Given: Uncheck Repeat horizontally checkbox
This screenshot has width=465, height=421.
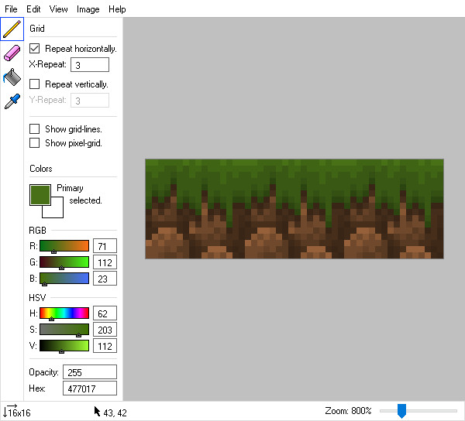Looking at the screenshot, I should [x=34, y=48].
